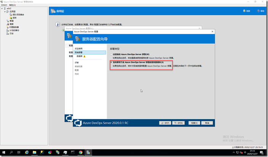Show hidden system tray icons
Image resolution: width=268 pixels, height=157 pixels.
click(x=234, y=152)
